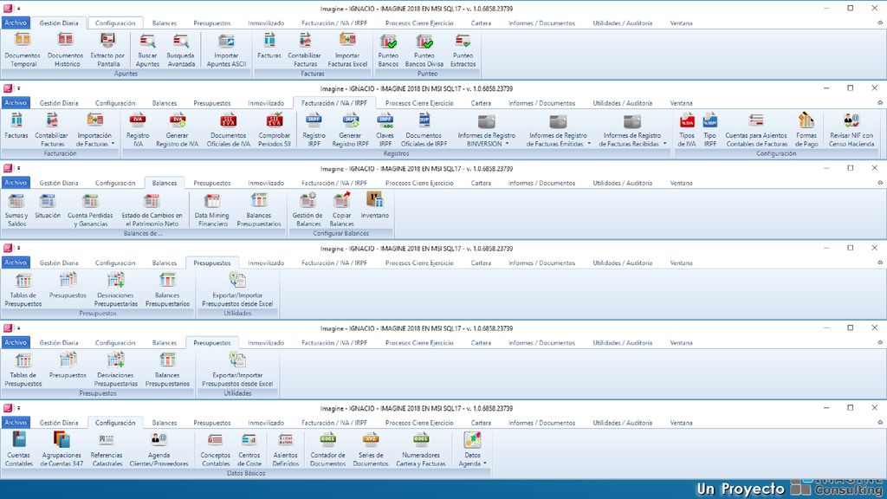Open Agenda Clientes/Proveedores
The image size is (887, 499).
pos(159,450)
